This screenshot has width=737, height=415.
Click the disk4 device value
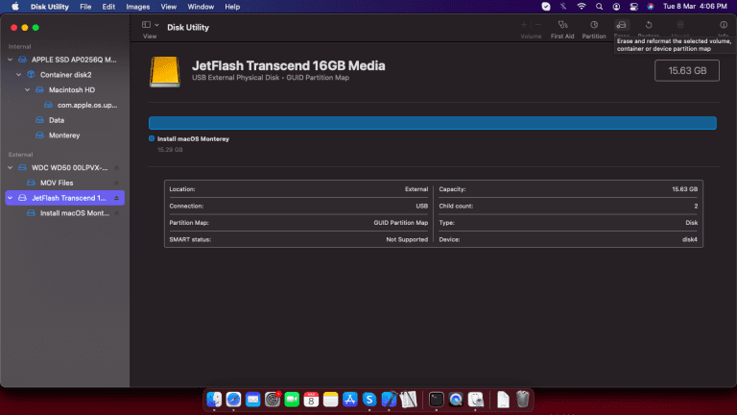690,239
